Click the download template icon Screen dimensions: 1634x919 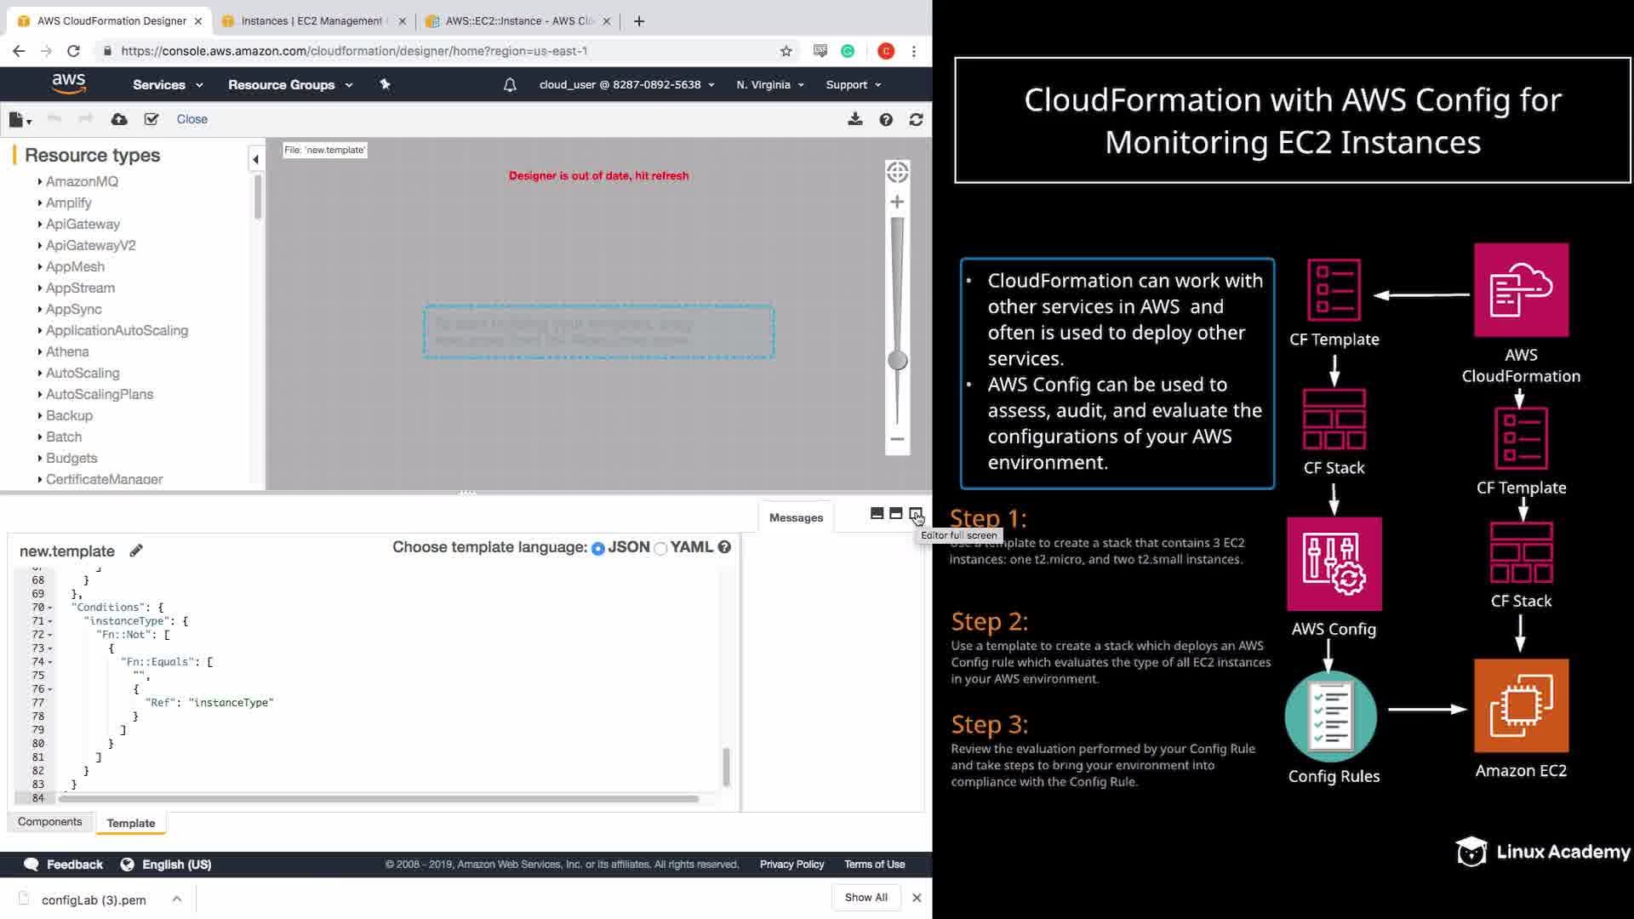[854, 119]
